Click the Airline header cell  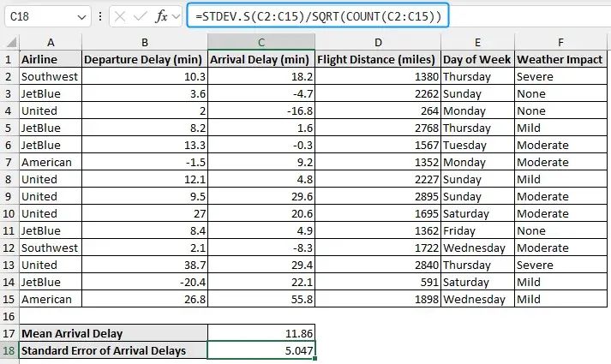coord(51,59)
